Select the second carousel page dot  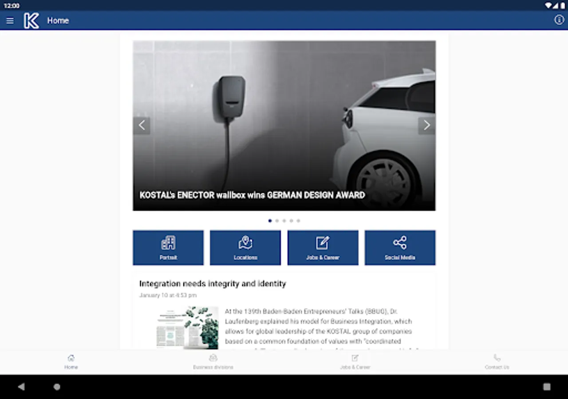pyautogui.click(x=277, y=220)
